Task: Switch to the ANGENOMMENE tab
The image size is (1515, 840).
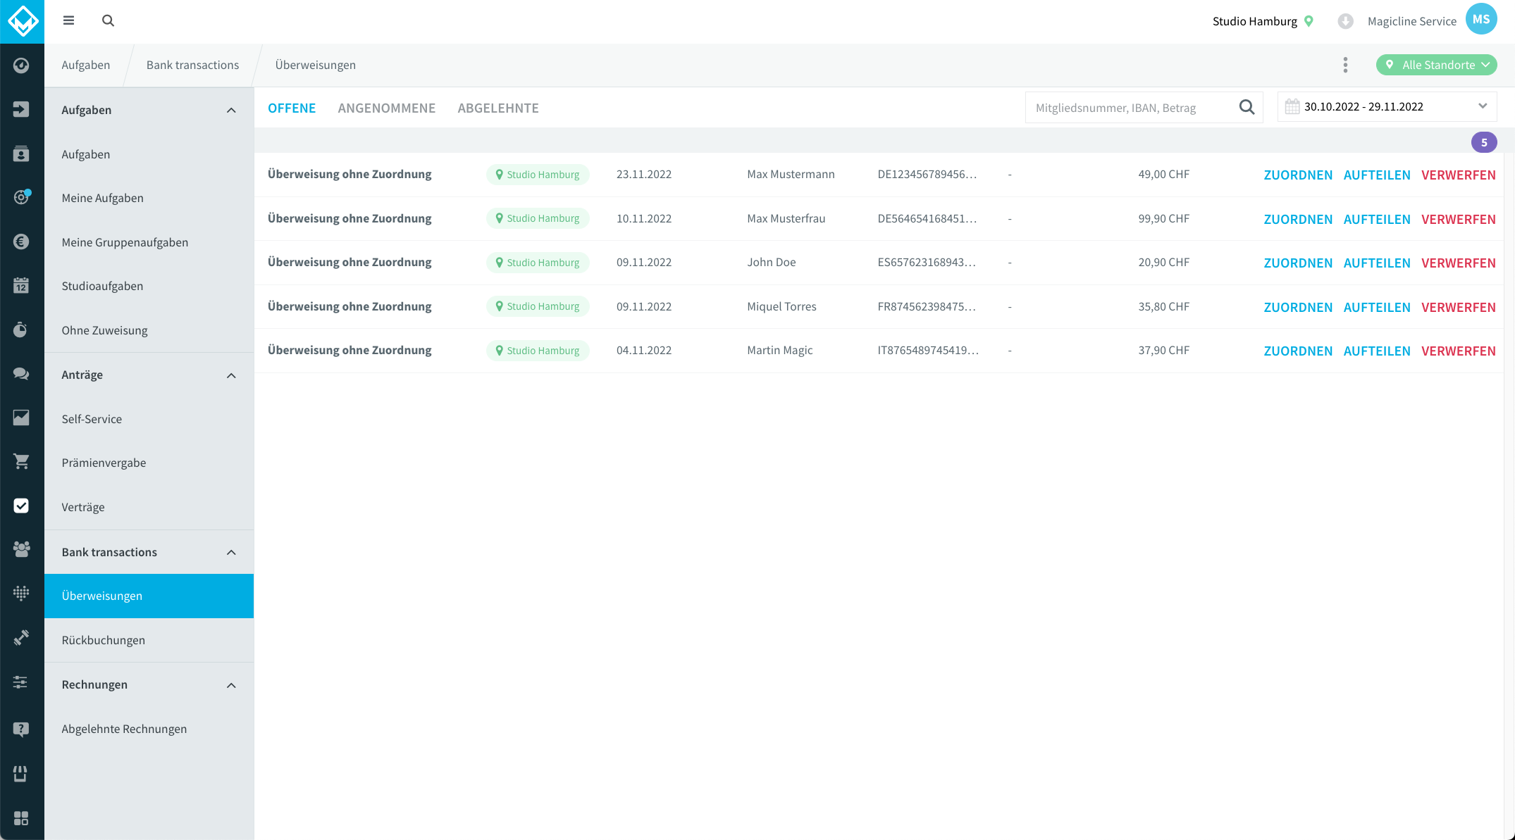Action: pyautogui.click(x=387, y=108)
